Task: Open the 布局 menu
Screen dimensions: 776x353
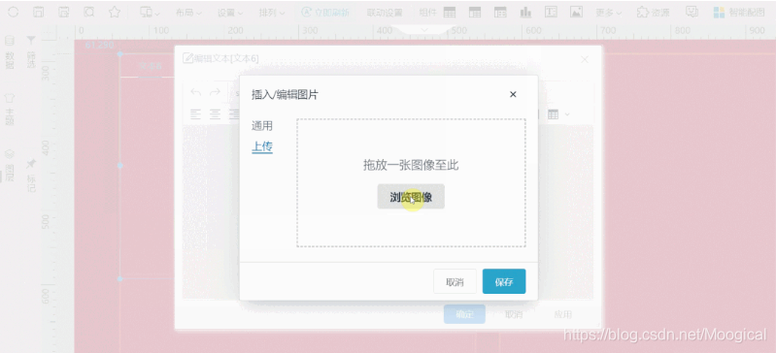Action: pyautogui.click(x=188, y=13)
